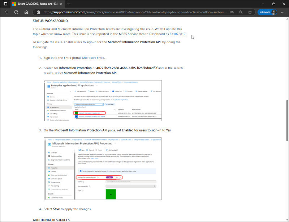The height and width of the screenshot is (222, 289).
Task: Focus the support.microsoft.com address bar
Action: (134, 12)
